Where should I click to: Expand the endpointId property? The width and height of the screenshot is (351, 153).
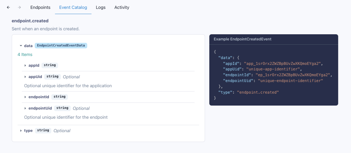[x=25, y=97]
